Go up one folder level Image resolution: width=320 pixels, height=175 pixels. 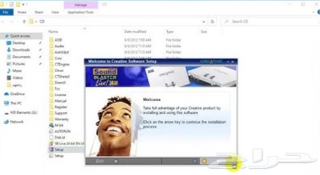pyautogui.click(x=24, y=21)
